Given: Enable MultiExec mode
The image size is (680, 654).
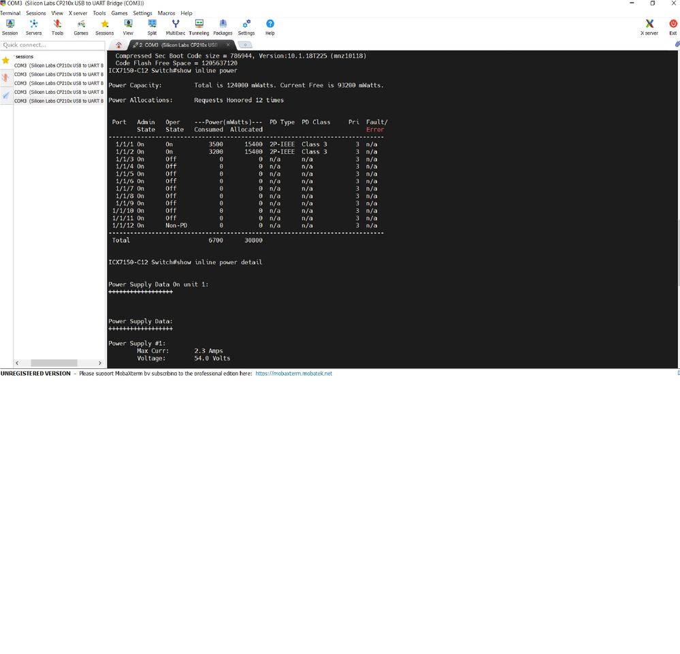Looking at the screenshot, I should [x=175, y=27].
